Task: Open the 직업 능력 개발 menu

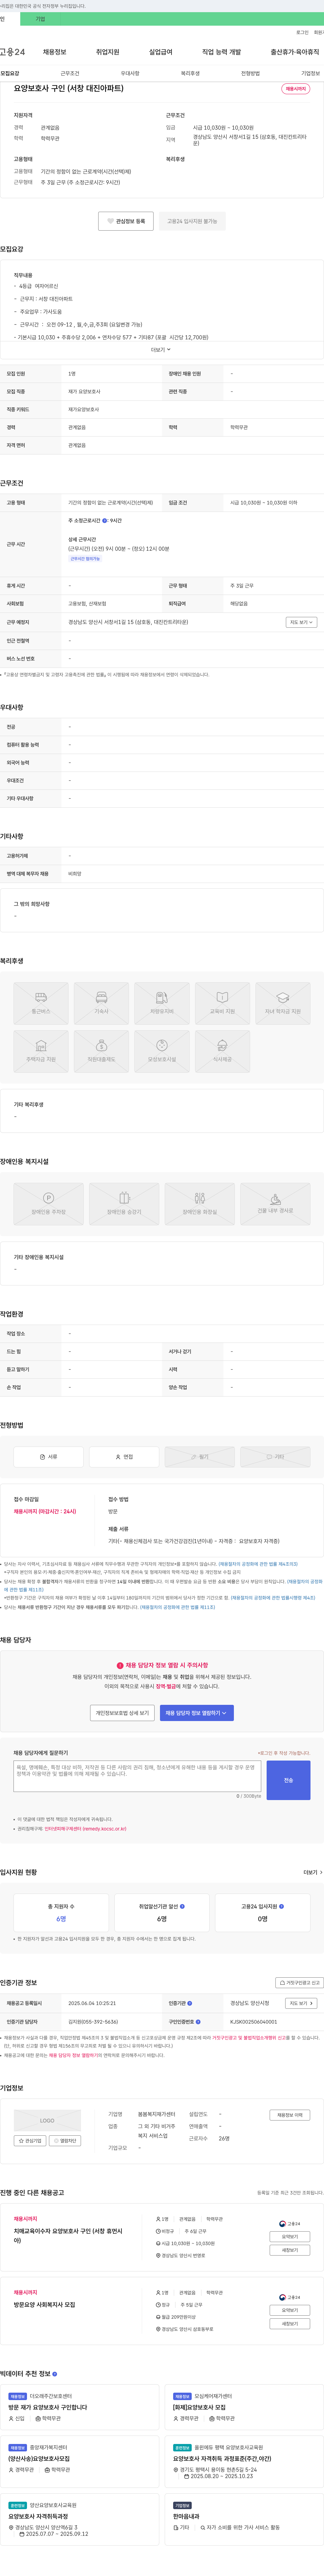Action: pos(221,52)
